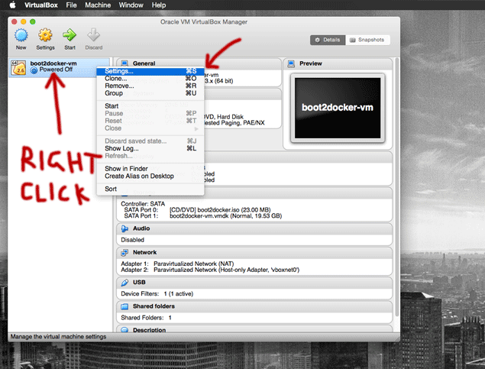Open the VirtualBox application menu
This screenshot has height=369, width=485.
point(41,5)
